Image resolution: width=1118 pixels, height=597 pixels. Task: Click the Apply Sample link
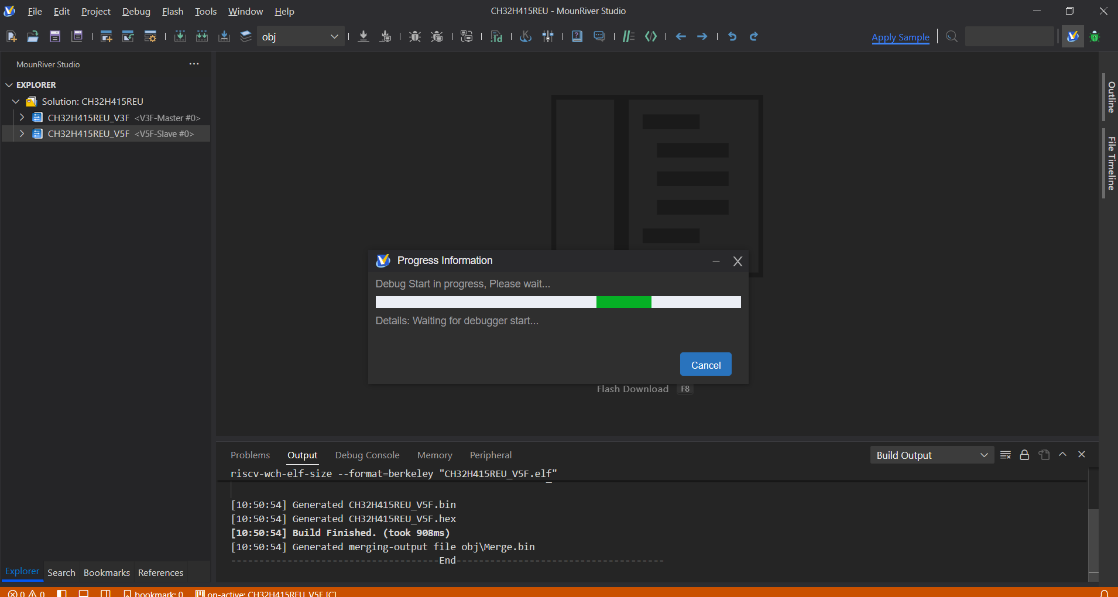coord(900,37)
